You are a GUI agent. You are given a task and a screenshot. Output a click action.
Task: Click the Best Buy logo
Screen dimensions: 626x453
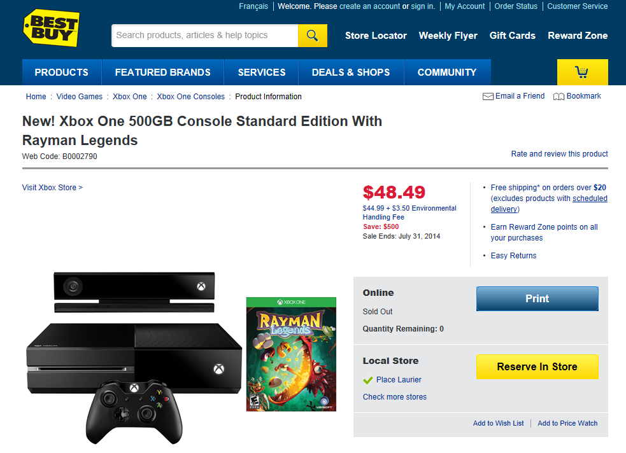pyautogui.click(x=52, y=28)
